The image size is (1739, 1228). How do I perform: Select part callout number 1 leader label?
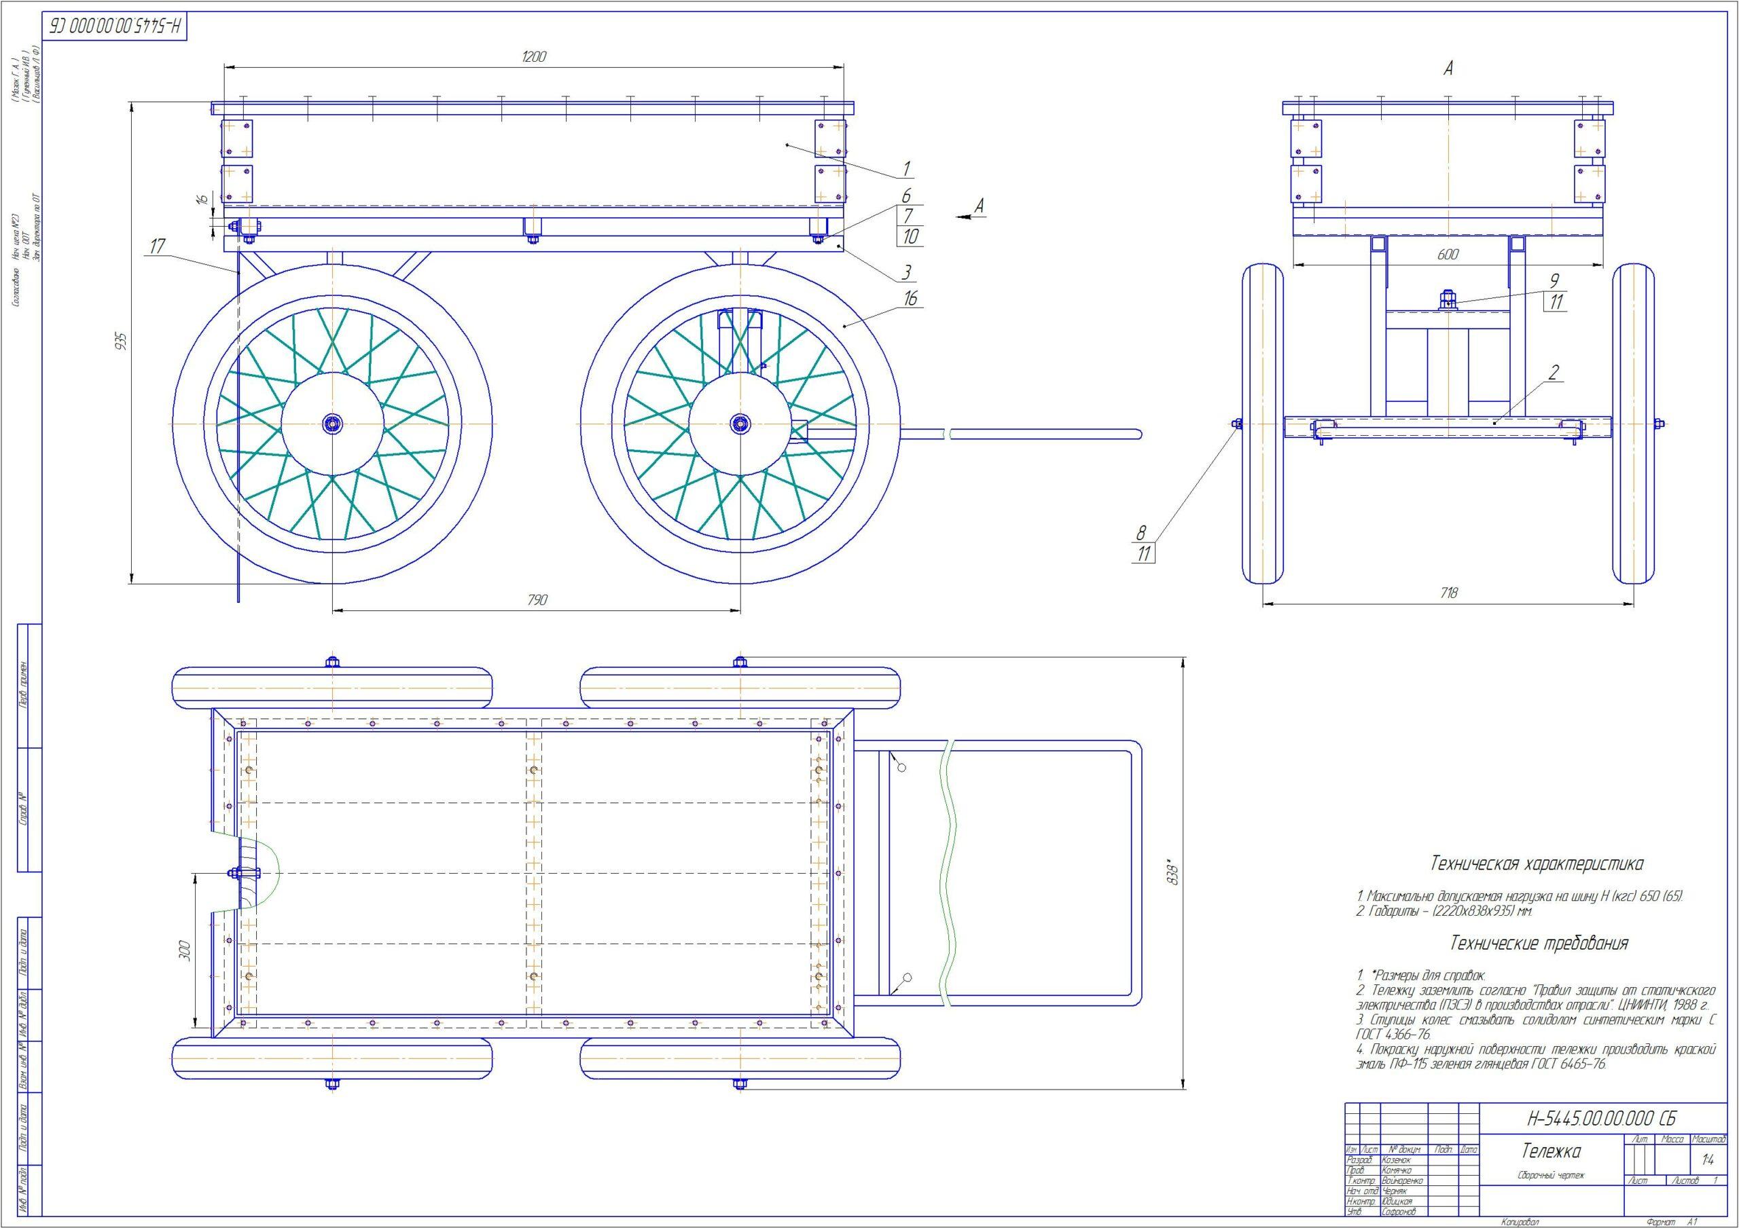pyautogui.click(x=906, y=168)
